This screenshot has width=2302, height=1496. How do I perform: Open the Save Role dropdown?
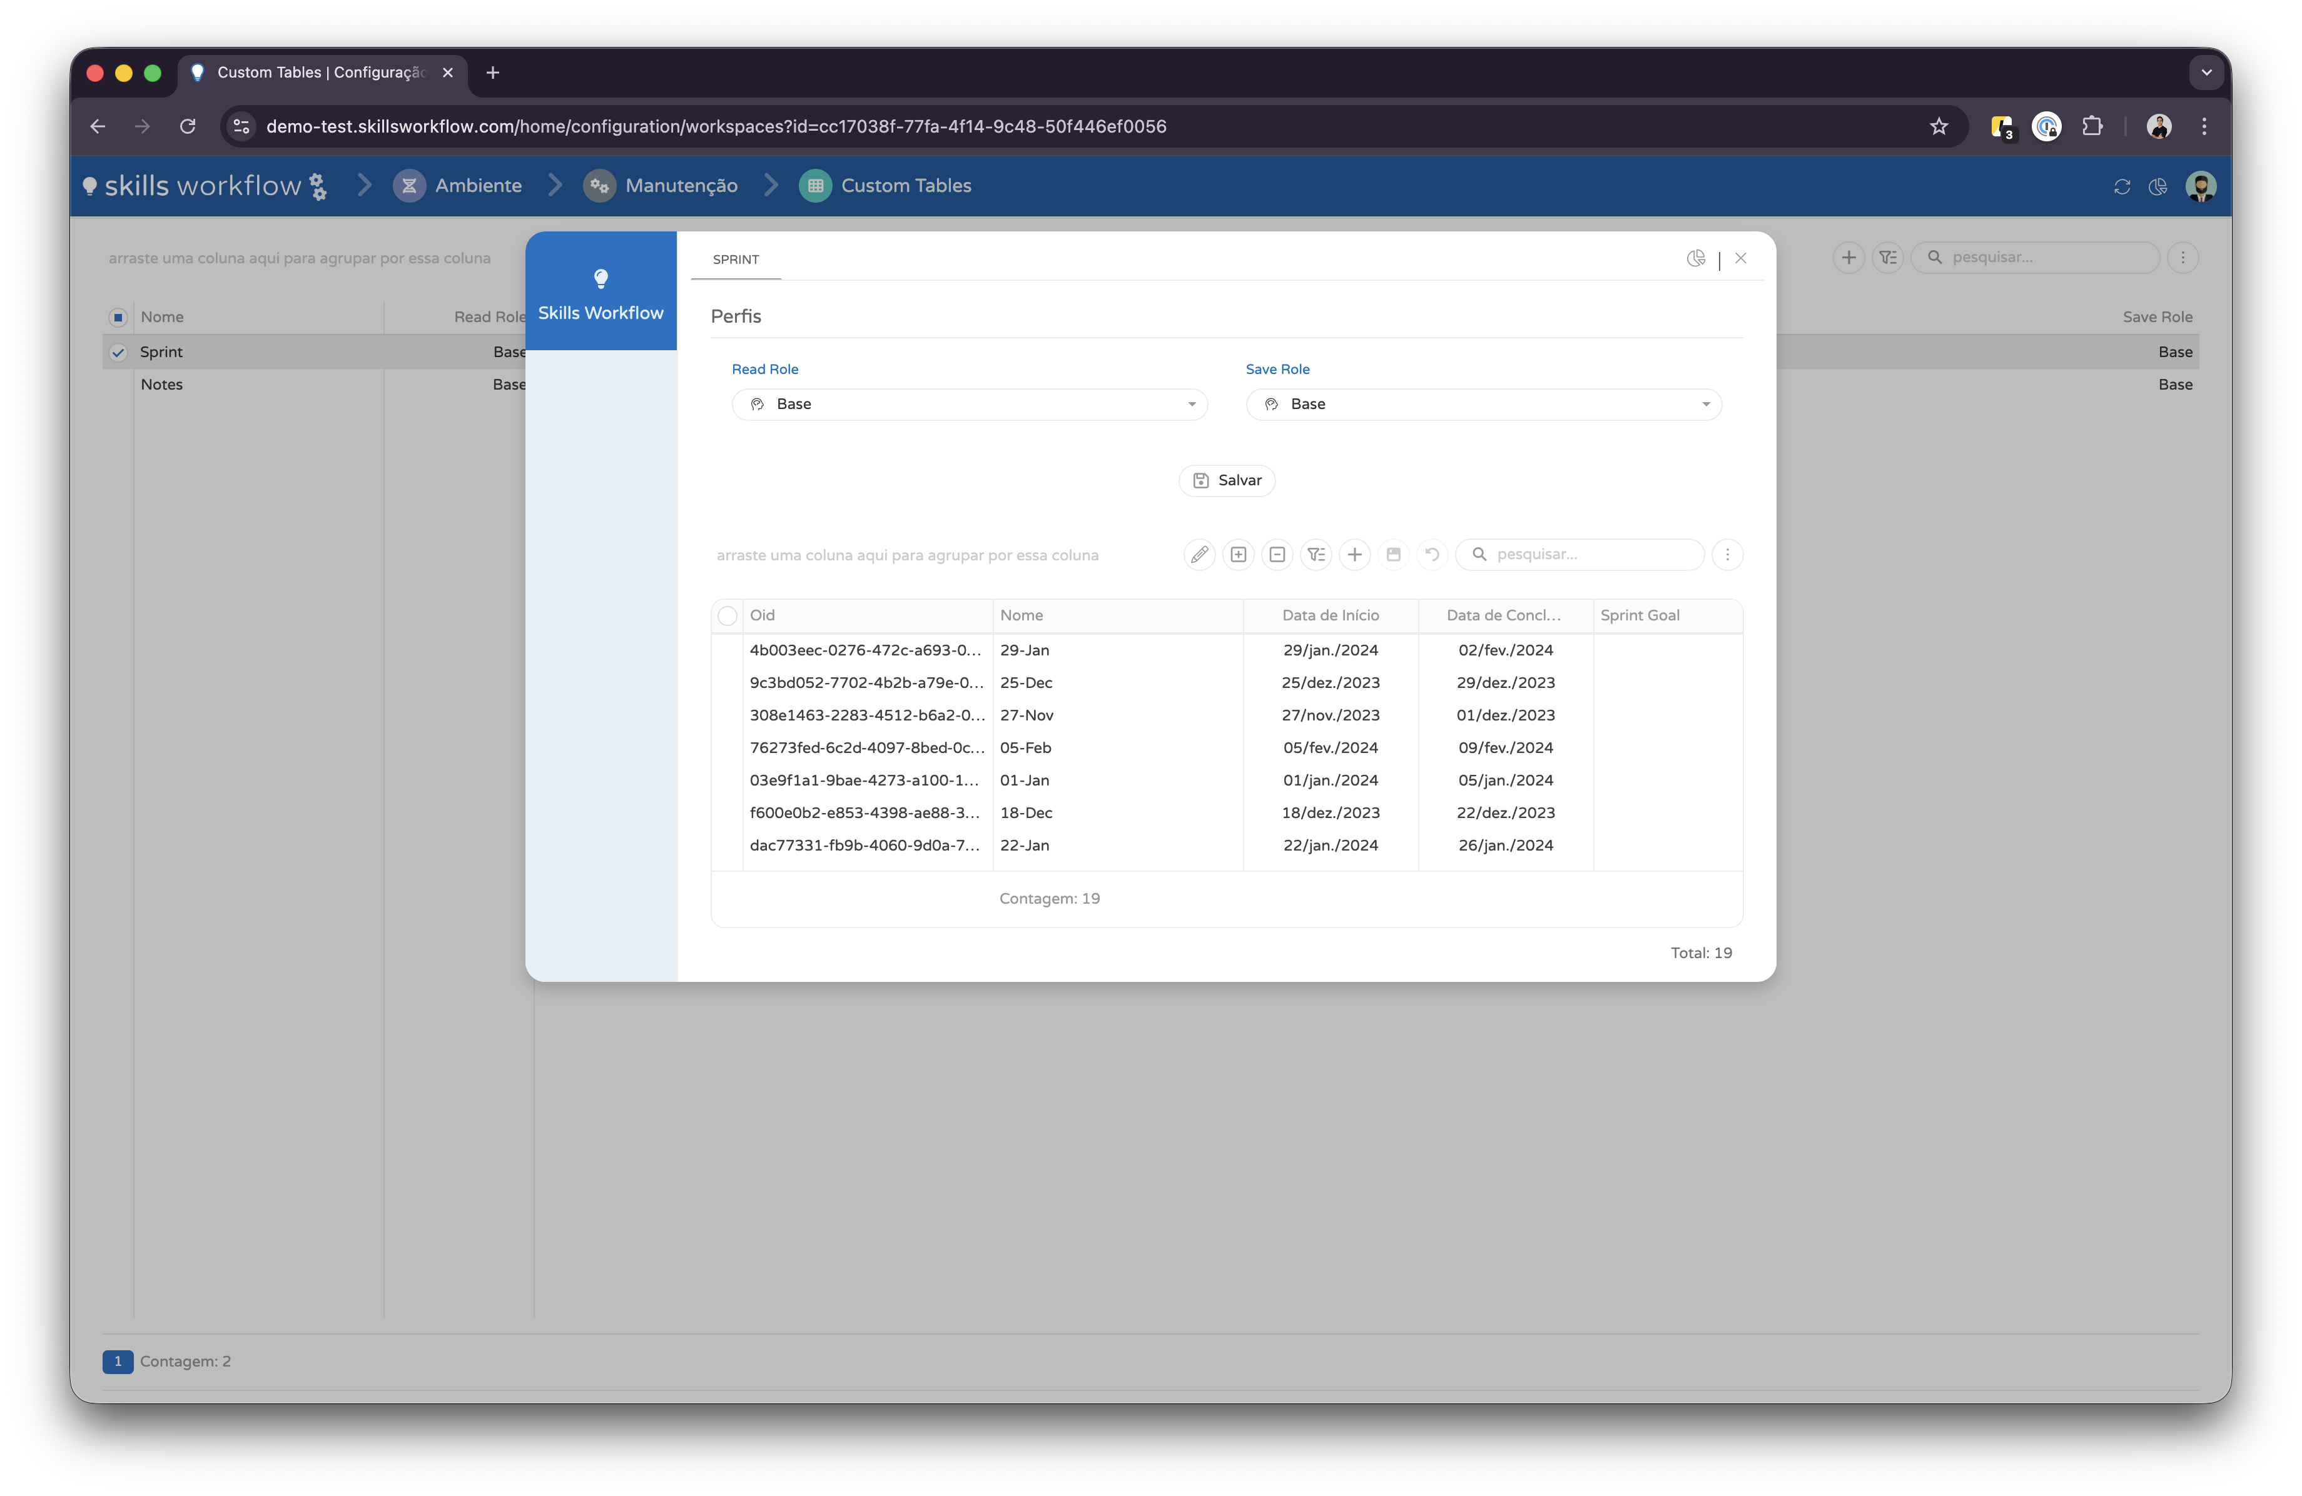pyautogui.click(x=1483, y=404)
